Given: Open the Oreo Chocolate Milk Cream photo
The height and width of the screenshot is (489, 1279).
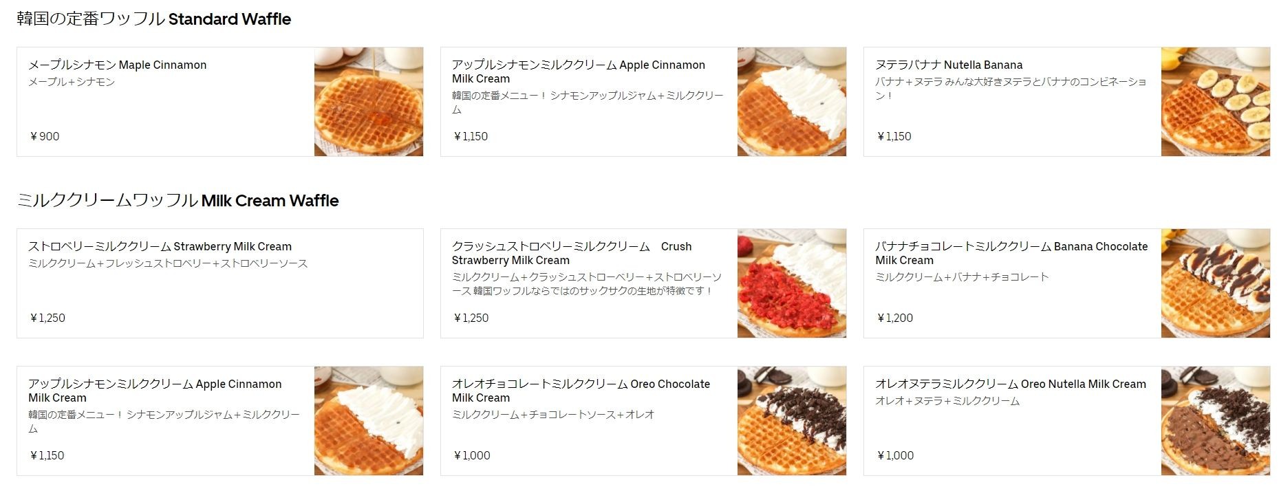Looking at the screenshot, I should click(791, 421).
